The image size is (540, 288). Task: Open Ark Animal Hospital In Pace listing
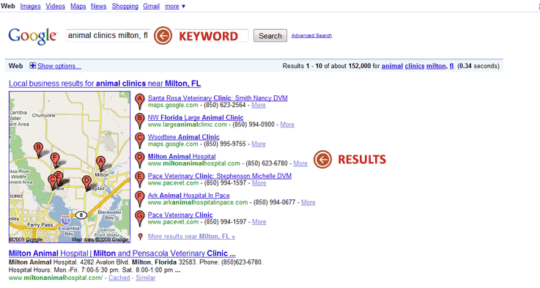click(x=189, y=196)
